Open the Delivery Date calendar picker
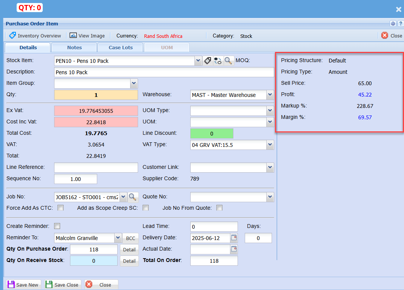Screen dimensions: 404x290 pyautogui.click(x=234, y=238)
